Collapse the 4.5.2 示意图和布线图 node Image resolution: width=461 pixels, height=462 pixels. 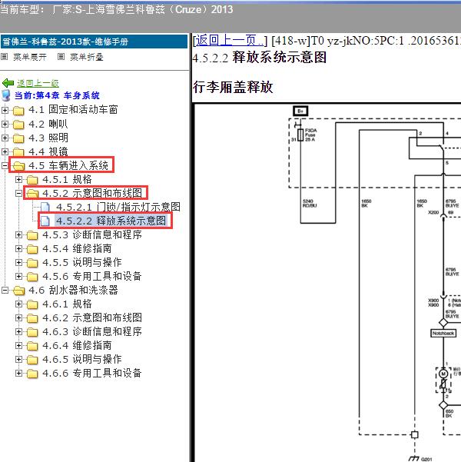18,193
